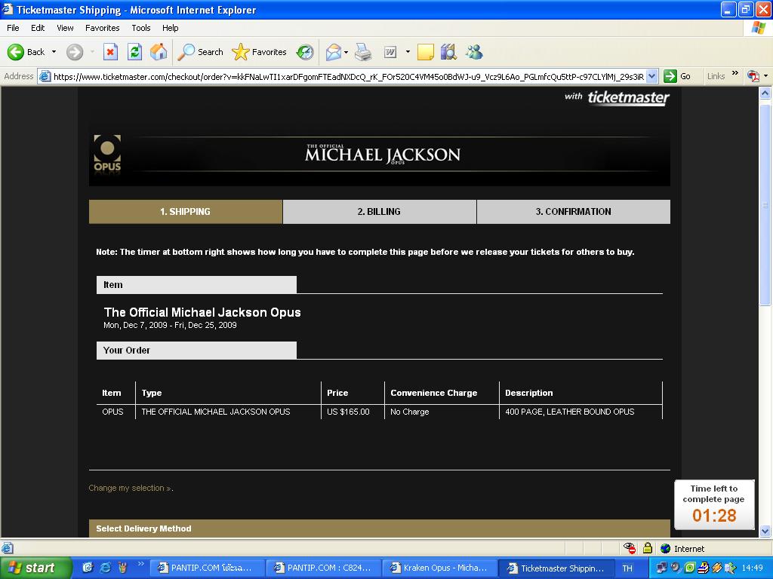The width and height of the screenshot is (773, 579).
Task: Click the '400 PAGE, LEATHER BOUND OPUS' description
Action: [570, 412]
